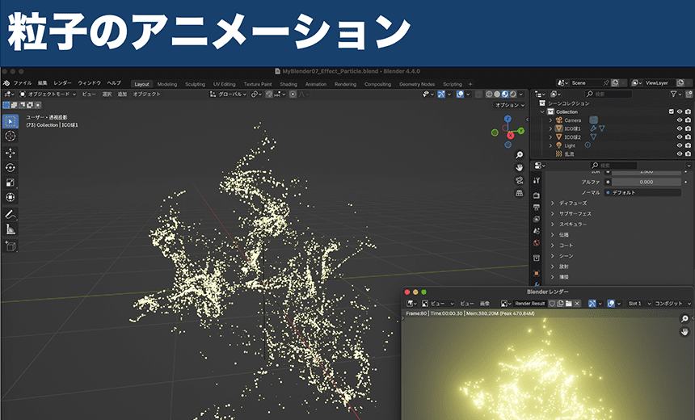Toggle visibility of the Light object
Screen dimensions: 695x420
point(679,145)
